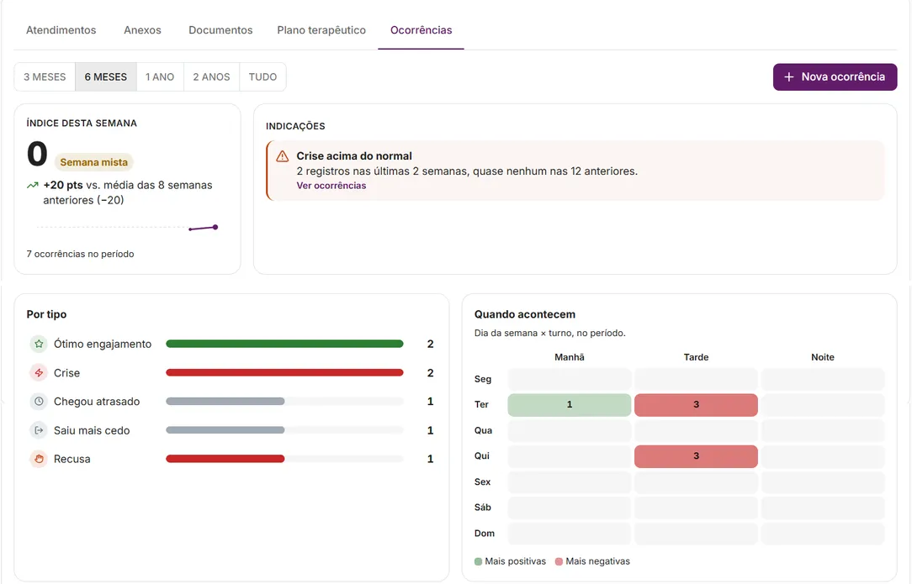The width and height of the screenshot is (912, 584).
Task: Click the Qui Tarde red cell
Action: pos(696,456)
